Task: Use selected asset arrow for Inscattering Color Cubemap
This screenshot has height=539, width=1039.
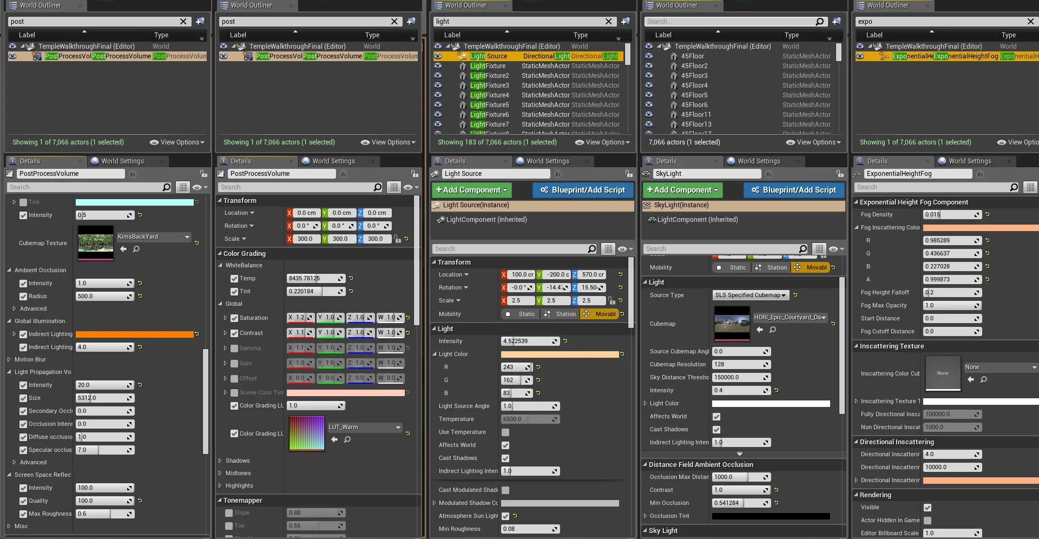Action: coord(971,379)
